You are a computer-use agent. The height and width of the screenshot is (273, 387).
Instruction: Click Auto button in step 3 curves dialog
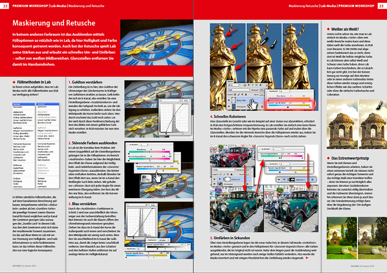click(153, 205)
